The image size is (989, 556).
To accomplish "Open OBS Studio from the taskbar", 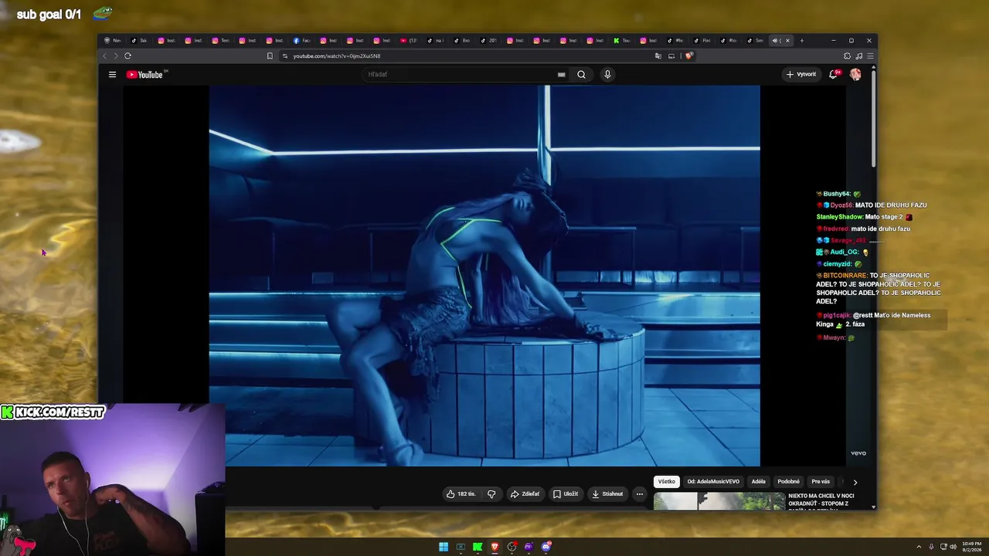I will tap(511, 548).
